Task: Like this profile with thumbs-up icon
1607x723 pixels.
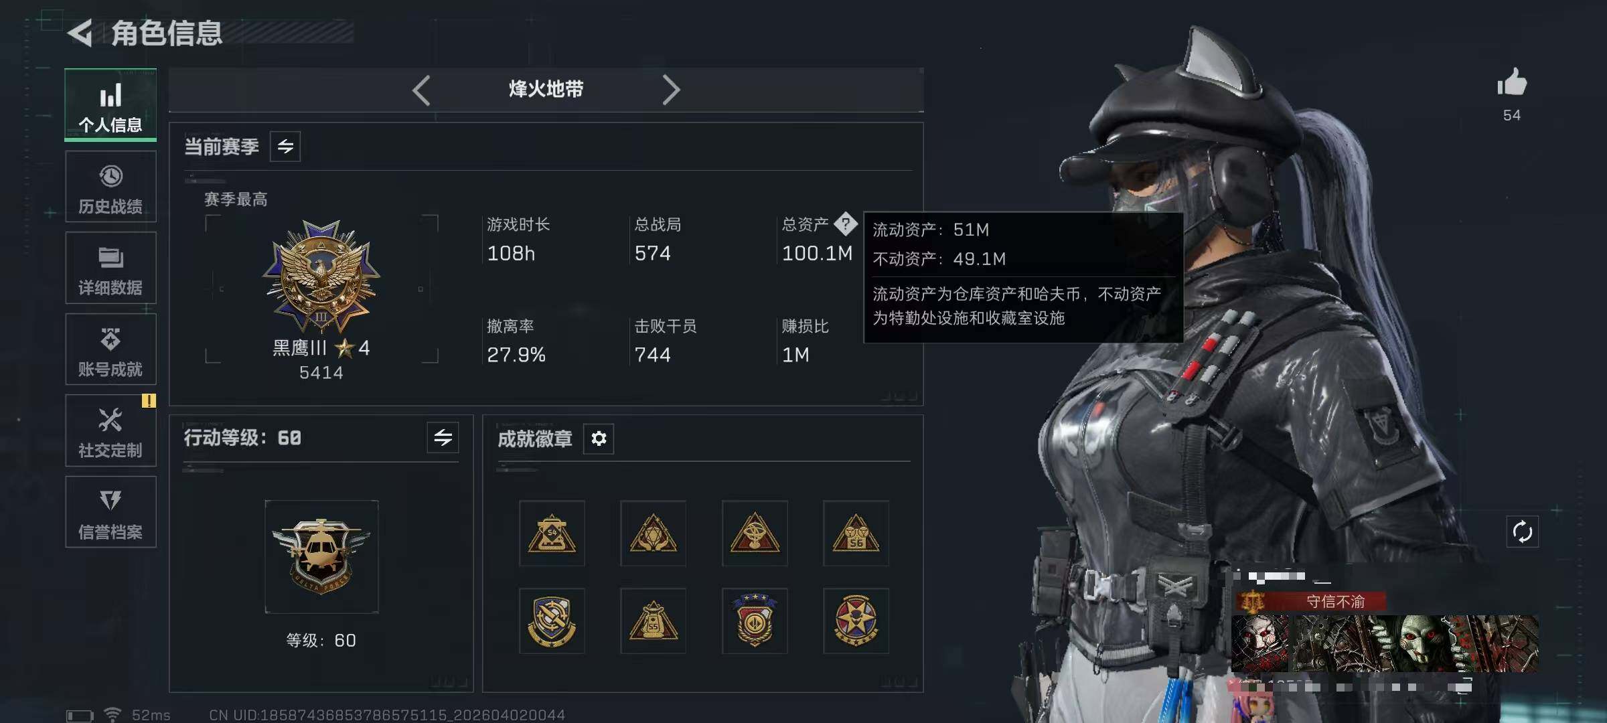Action: click(1512, 83)
